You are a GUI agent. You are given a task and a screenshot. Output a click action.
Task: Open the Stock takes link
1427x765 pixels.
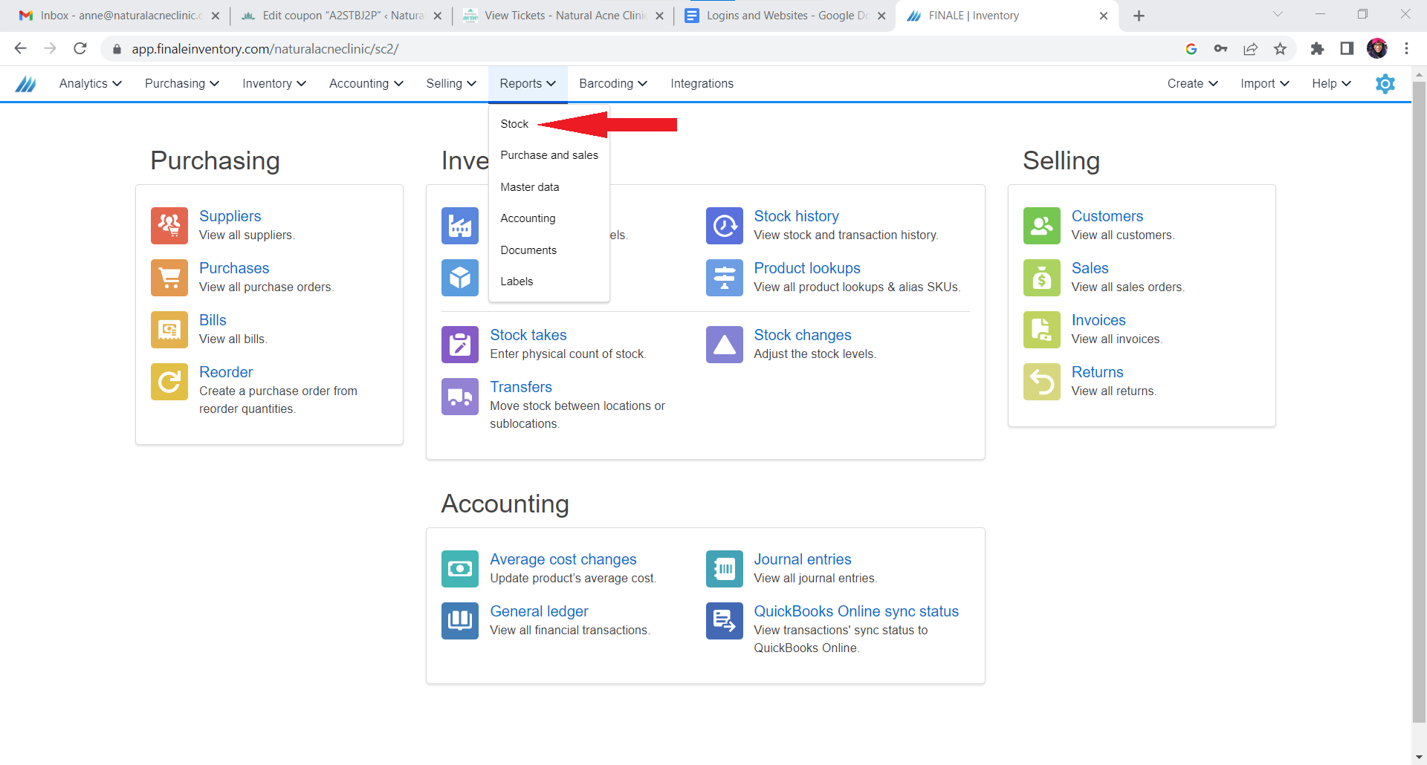click(528, 335)
